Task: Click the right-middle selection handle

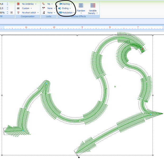Action: click(x=153, y=95)
